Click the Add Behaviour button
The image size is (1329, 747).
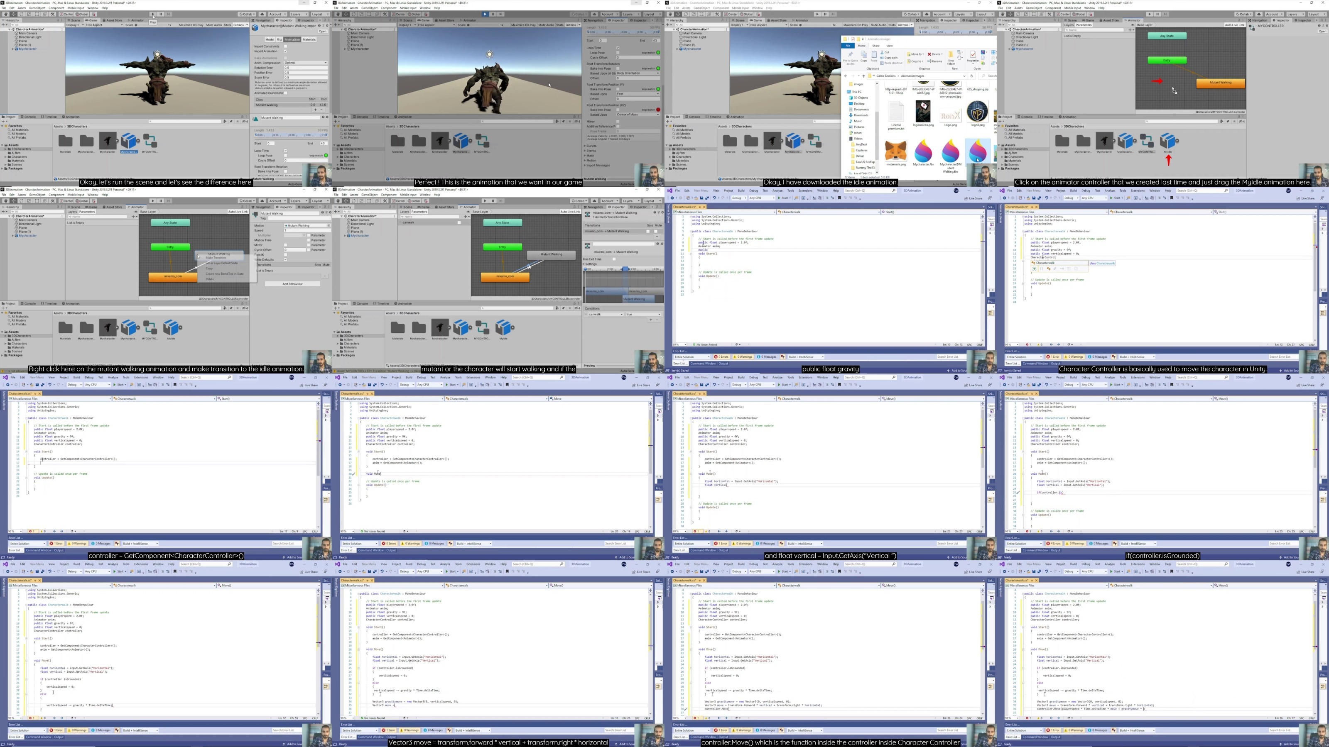[292, 284]
